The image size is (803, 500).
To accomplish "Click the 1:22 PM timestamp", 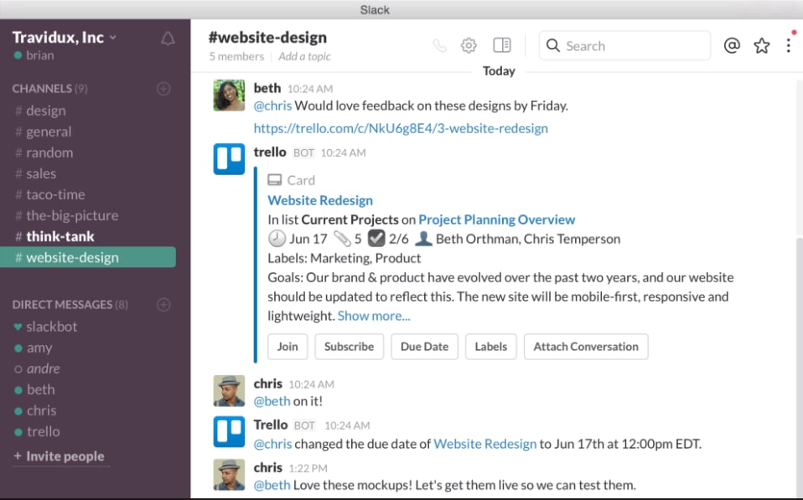I will [x=308, y=468].
